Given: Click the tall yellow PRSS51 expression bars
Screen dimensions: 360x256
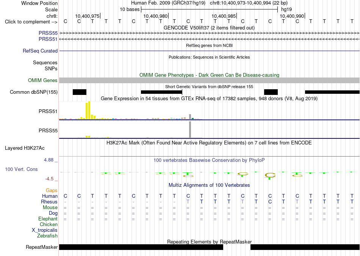Looking at the screenshot, I should coord(88,110).
